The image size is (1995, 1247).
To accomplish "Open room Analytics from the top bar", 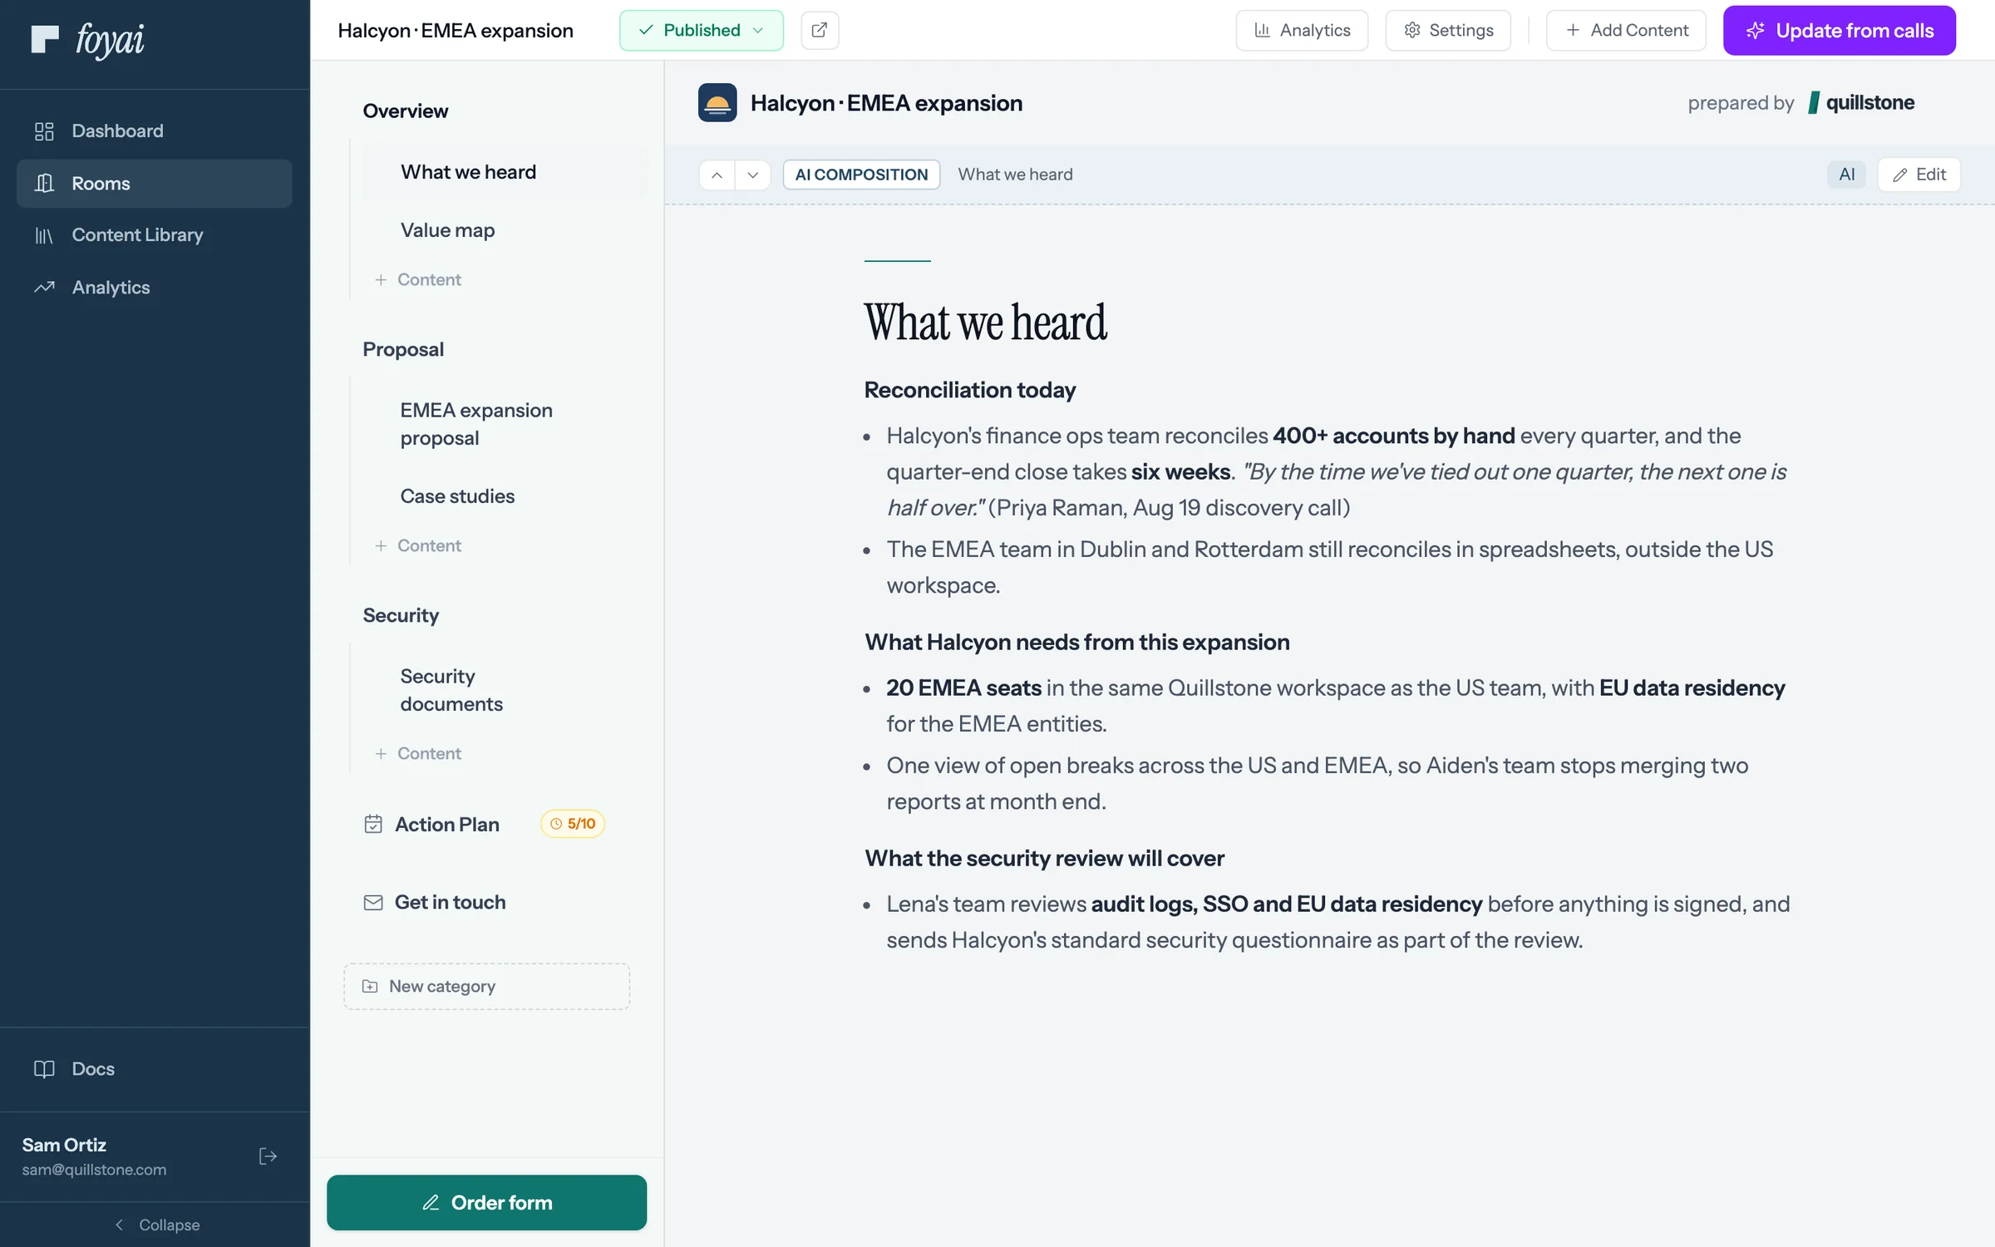I will click(x=1302, y=30).
